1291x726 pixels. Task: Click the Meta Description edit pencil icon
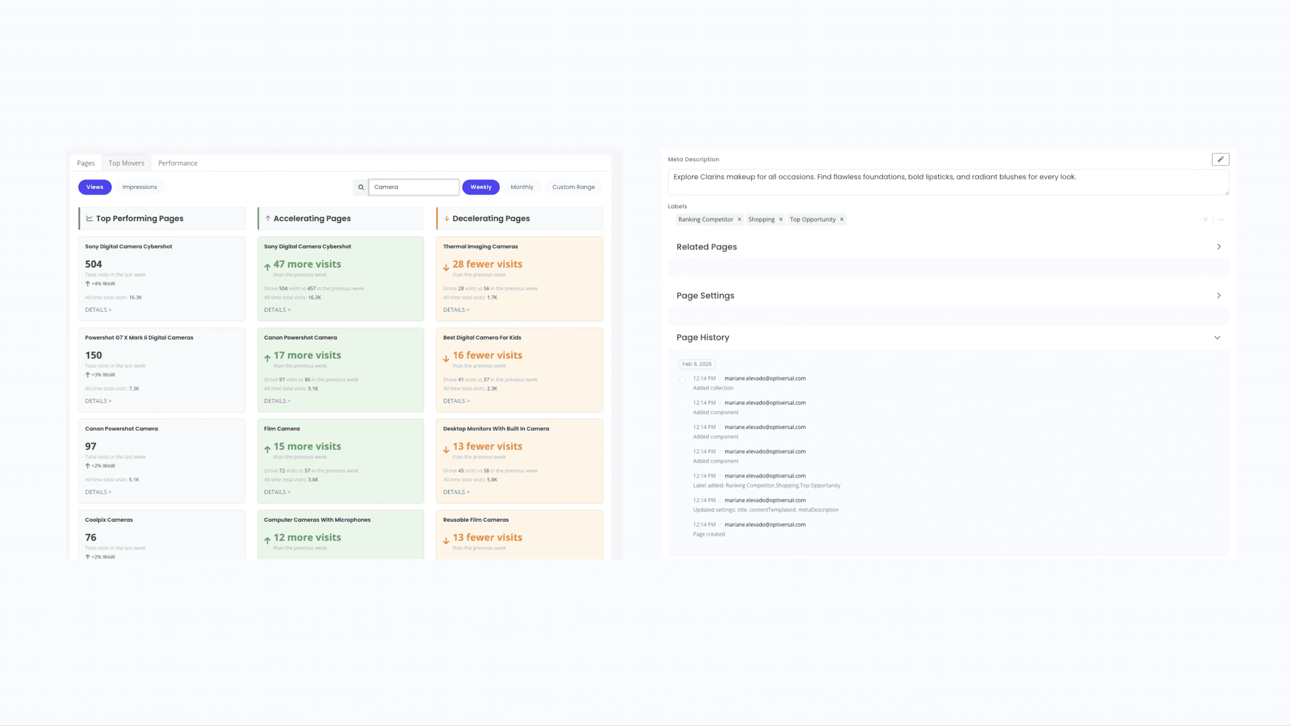(x=1220, y=159)
